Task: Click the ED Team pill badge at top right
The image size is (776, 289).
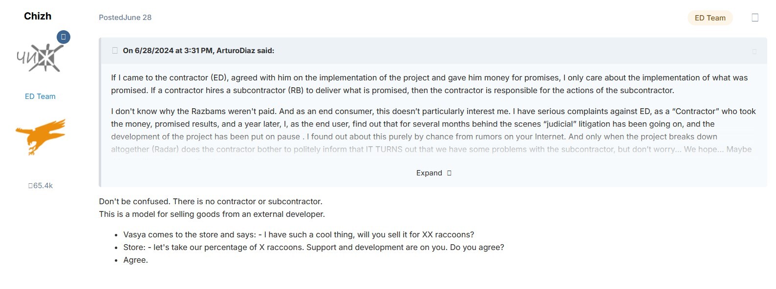Action: (x=710, y=18)
